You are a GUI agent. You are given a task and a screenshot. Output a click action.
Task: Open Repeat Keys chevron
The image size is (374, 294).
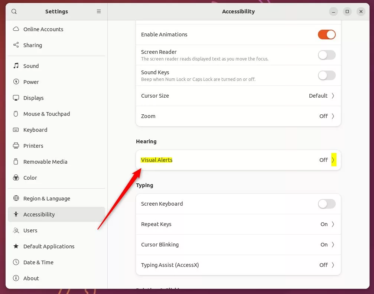tap(333, 224)
